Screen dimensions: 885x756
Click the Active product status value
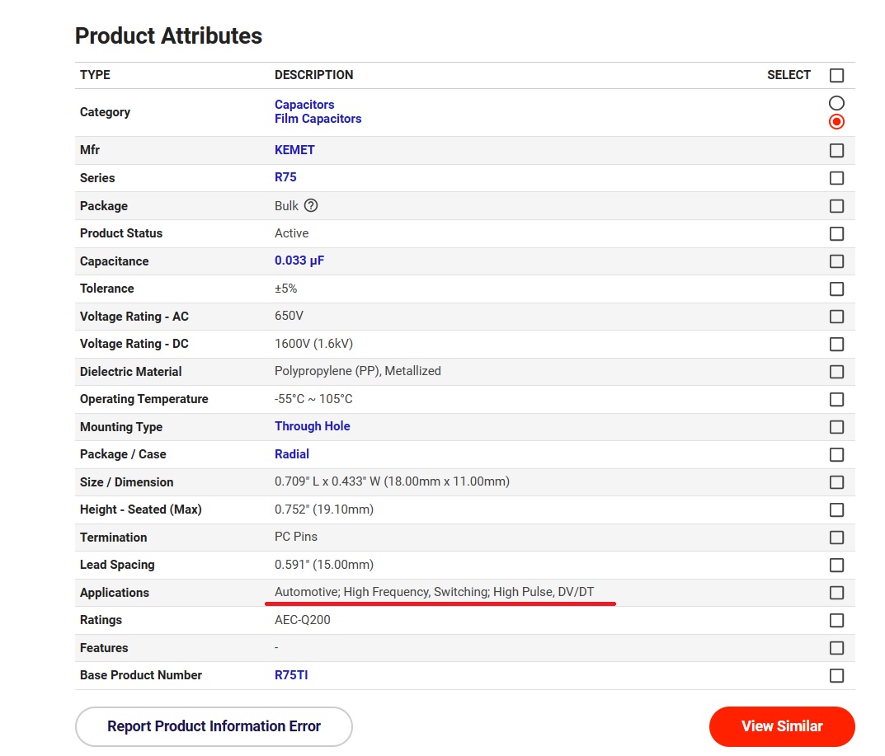click(x=291, y=233)
